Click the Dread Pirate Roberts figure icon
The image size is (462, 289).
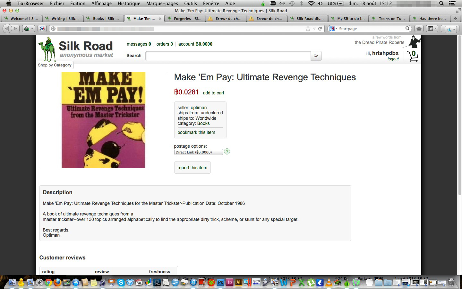tap(414, 42)
